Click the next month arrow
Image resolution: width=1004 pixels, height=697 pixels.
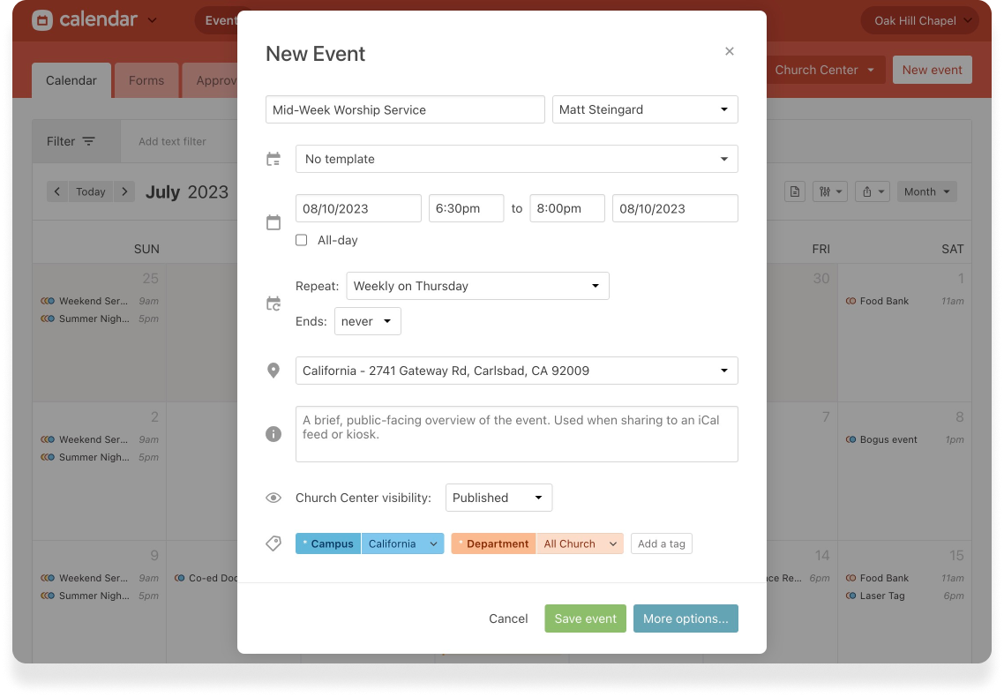pos(124,191)
